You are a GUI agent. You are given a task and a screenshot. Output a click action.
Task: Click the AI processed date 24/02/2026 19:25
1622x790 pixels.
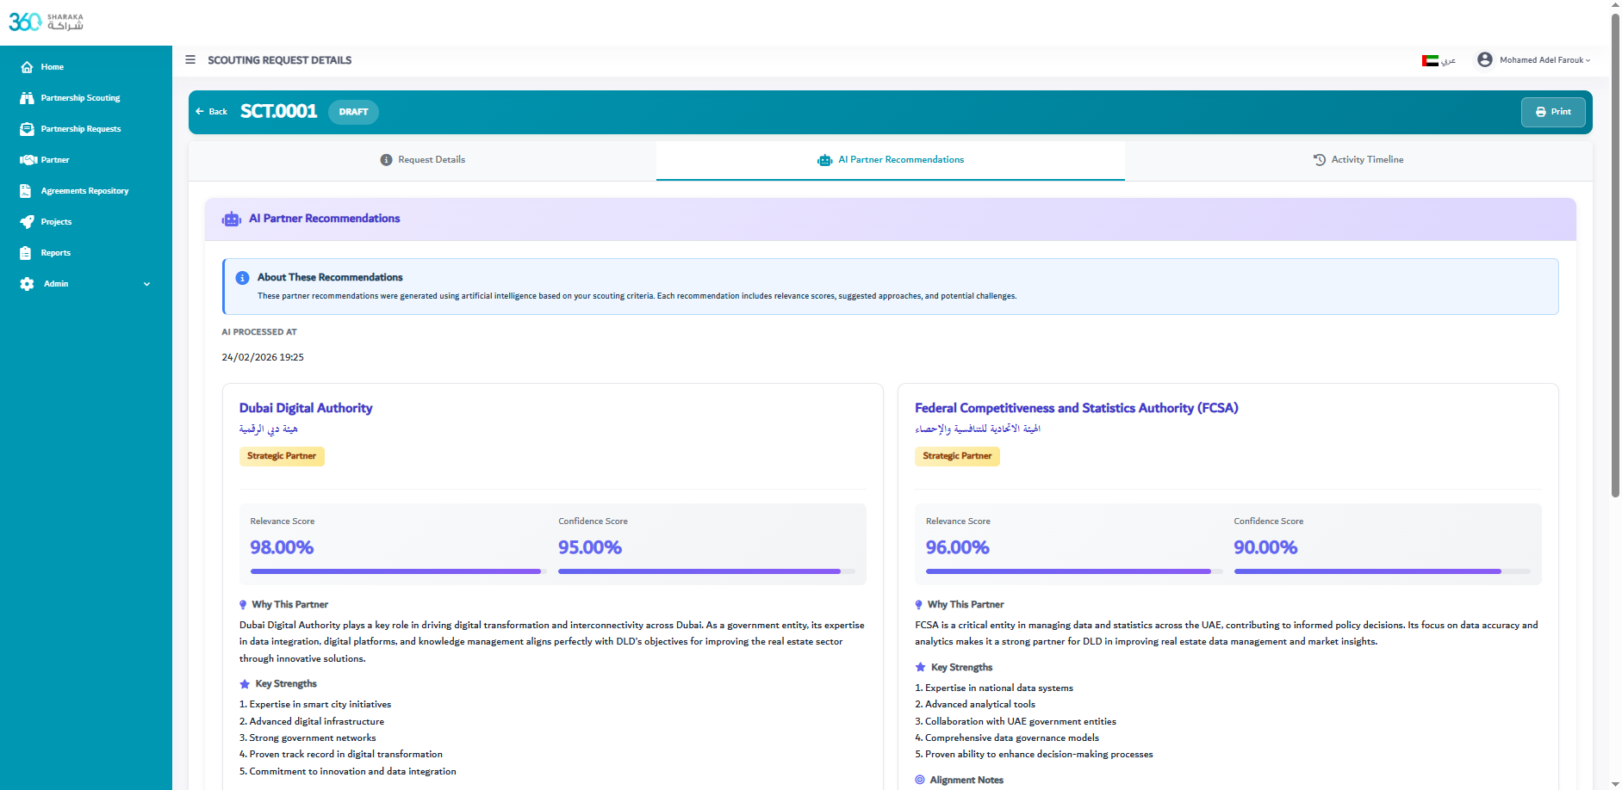pos(263,357)
